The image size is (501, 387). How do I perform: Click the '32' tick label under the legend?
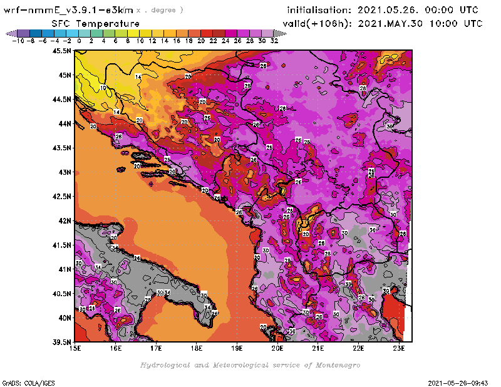point(274,41)
